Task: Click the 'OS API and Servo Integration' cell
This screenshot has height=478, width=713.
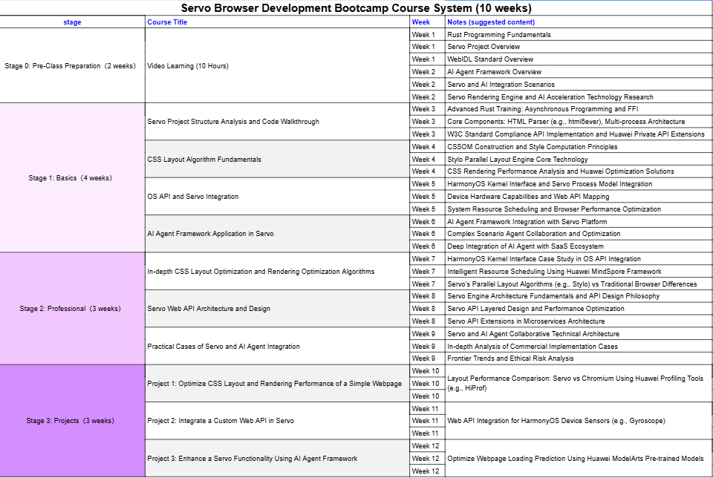Action: [277, 196]
